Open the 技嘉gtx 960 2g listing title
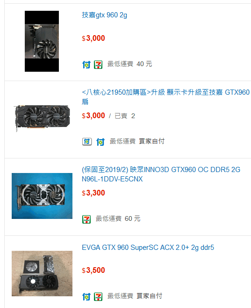 (104, 15)
